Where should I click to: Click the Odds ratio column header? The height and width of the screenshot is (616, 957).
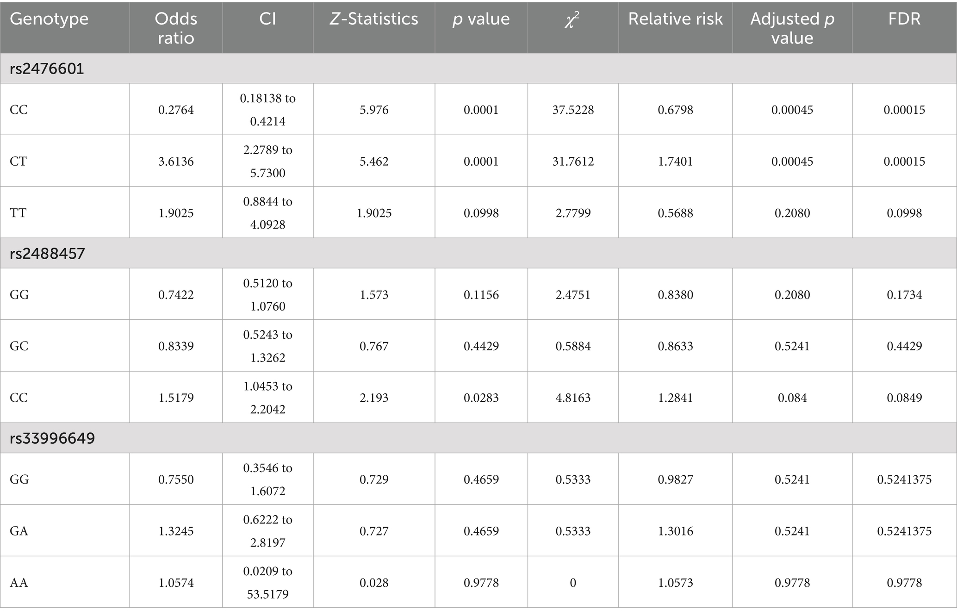point(176,28)
